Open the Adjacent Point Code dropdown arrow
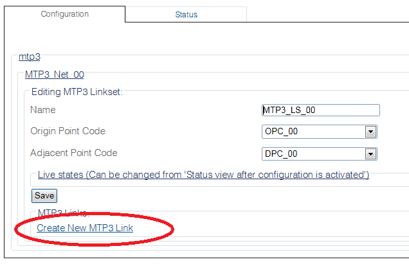This screenshot has height=264, width=409. coord(370,154)
